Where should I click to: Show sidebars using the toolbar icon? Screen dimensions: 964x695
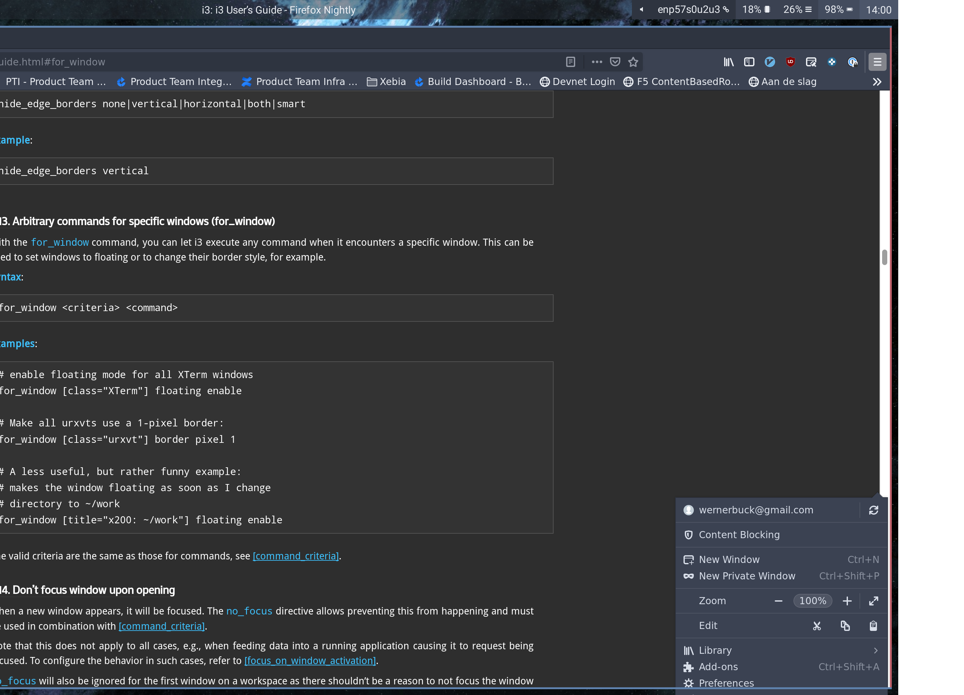pos(749,62)
